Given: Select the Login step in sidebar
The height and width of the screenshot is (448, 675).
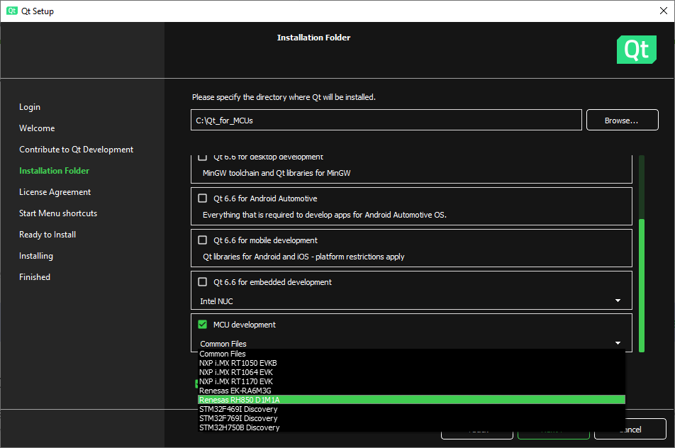Looking at the screenshot, I should [30, 106].
